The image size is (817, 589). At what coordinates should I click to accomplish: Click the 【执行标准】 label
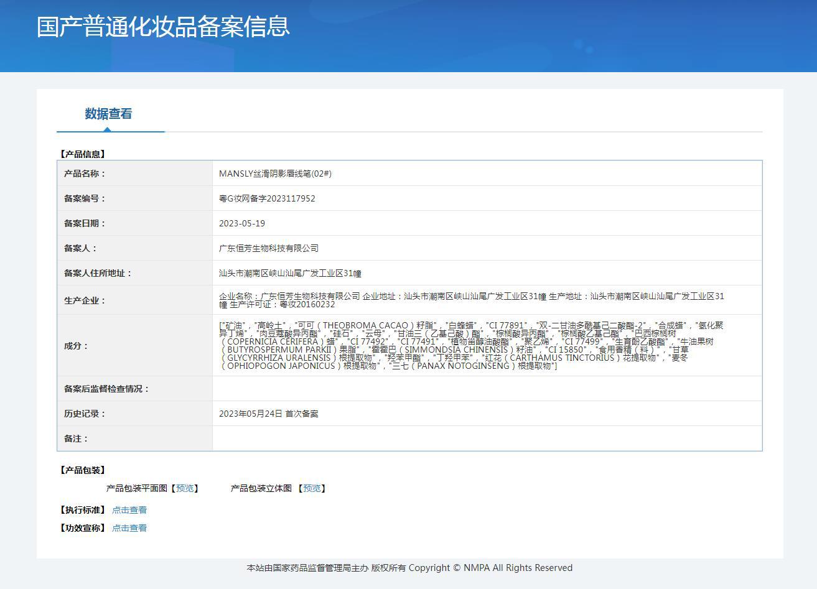[x=82, y=510]
